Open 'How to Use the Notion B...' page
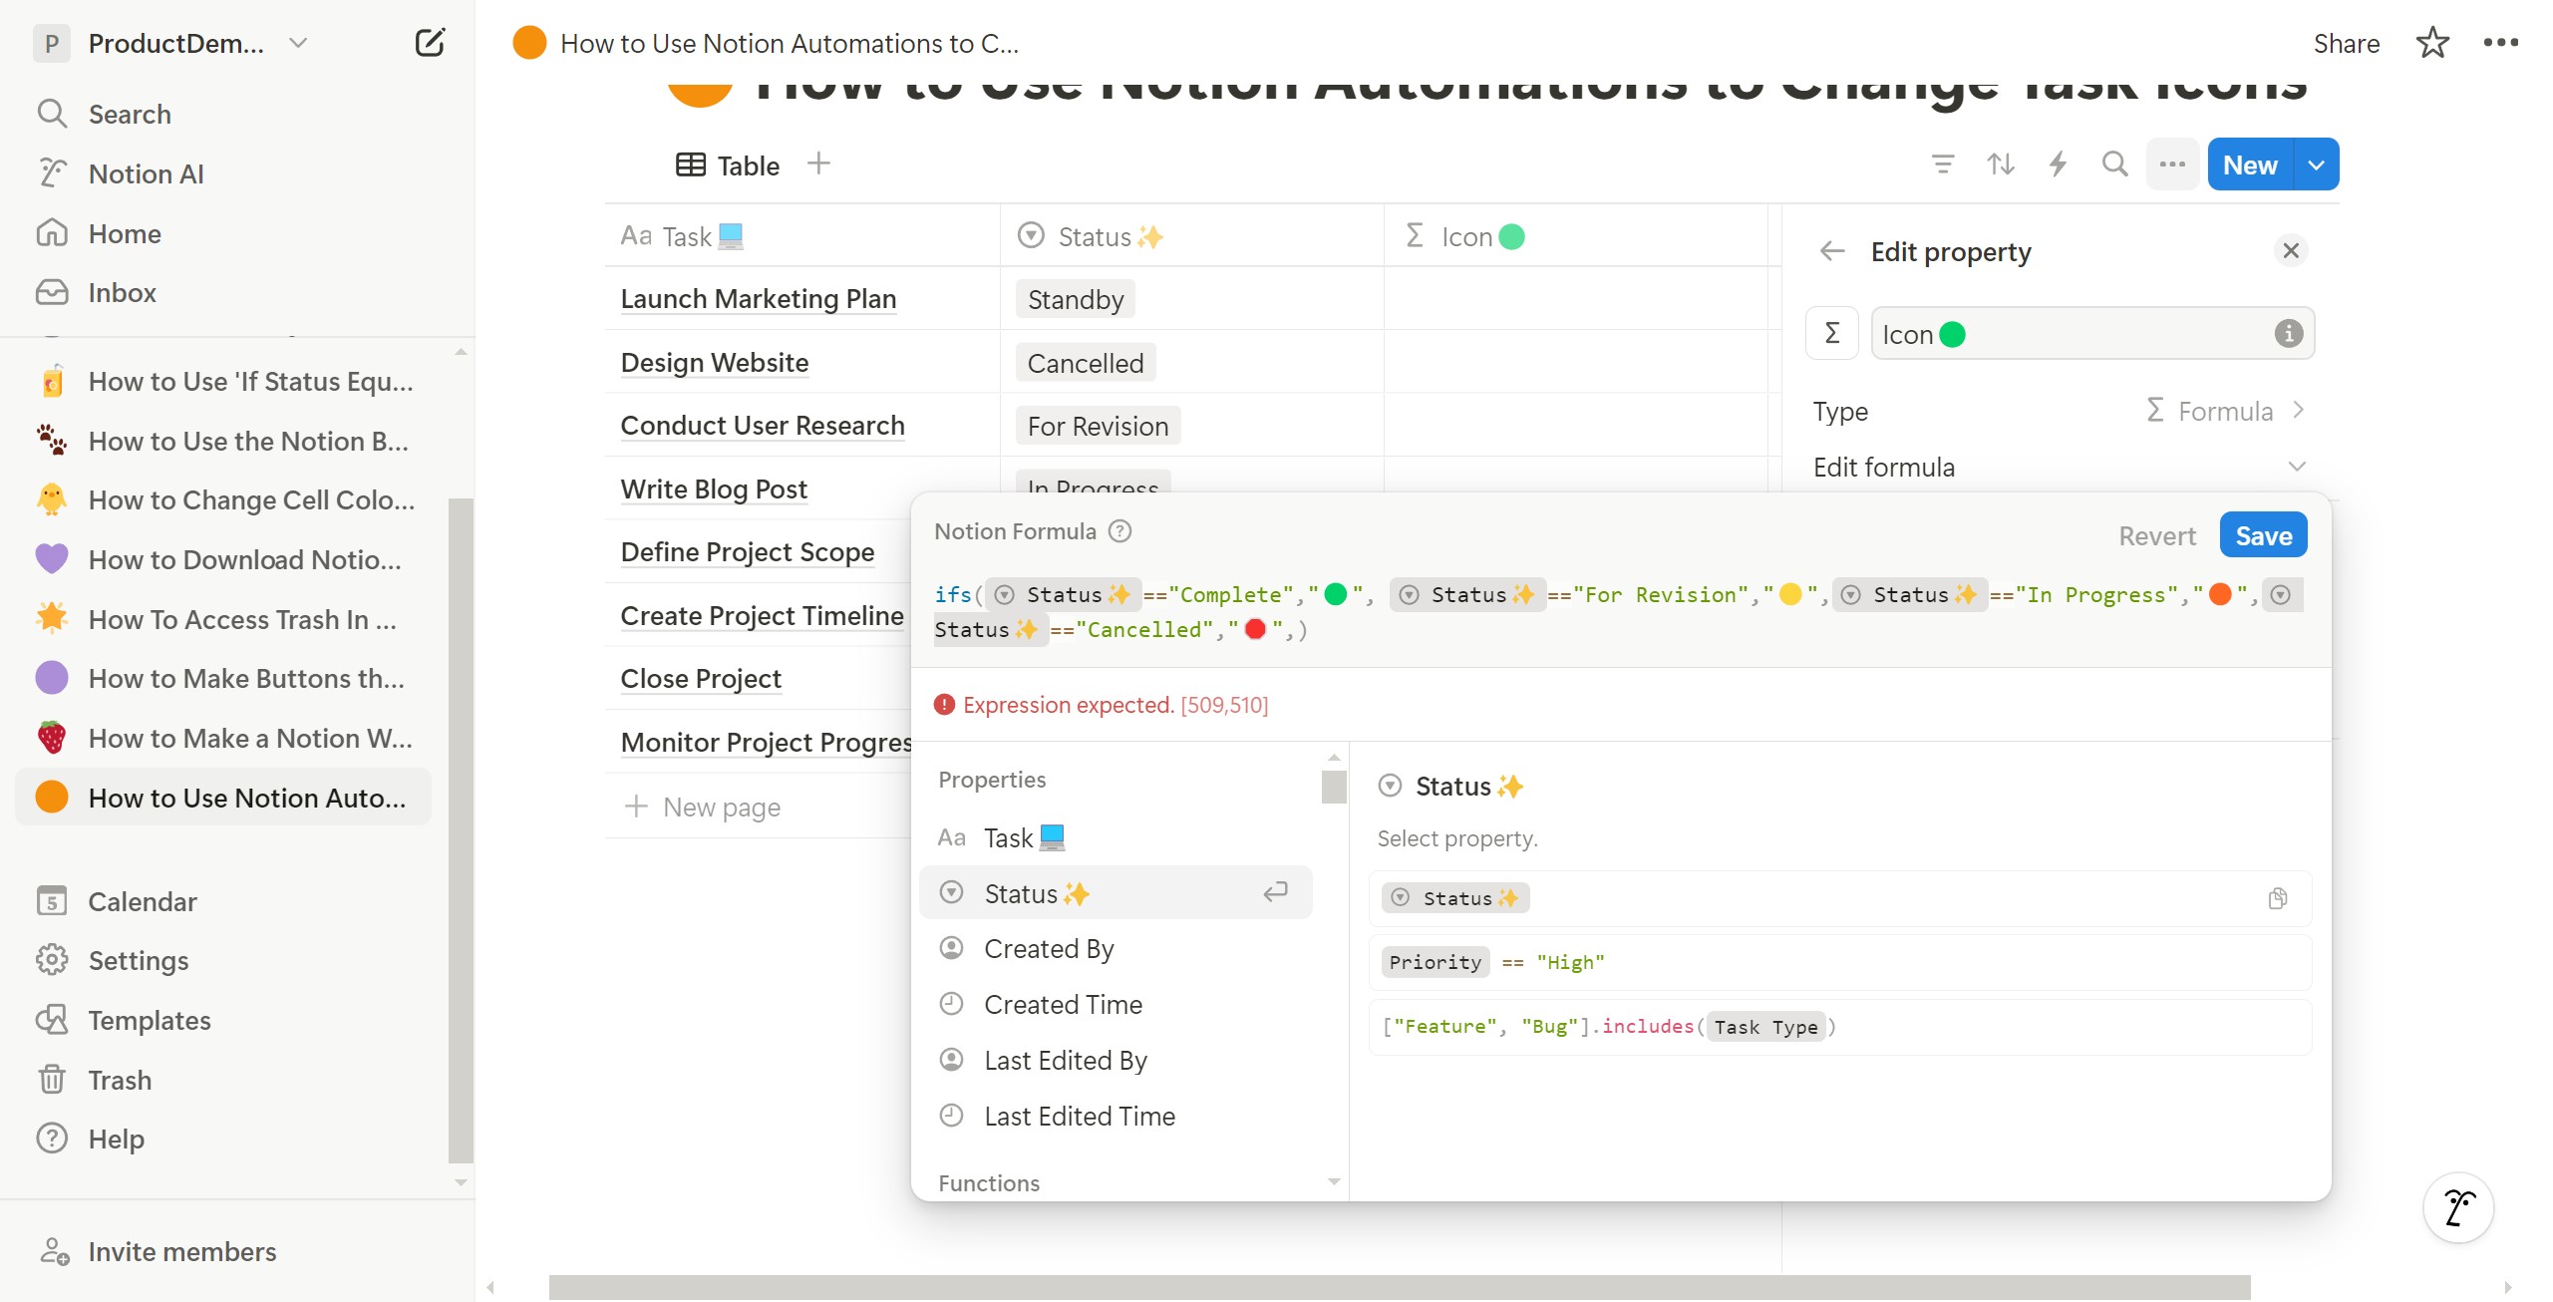 tap(224, 441)
